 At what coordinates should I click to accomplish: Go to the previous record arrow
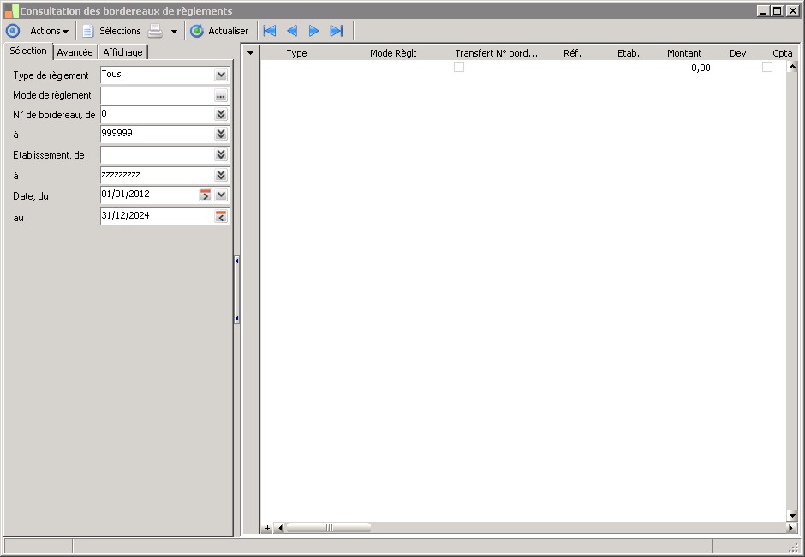pyautogui.click(x=292, y=31)
